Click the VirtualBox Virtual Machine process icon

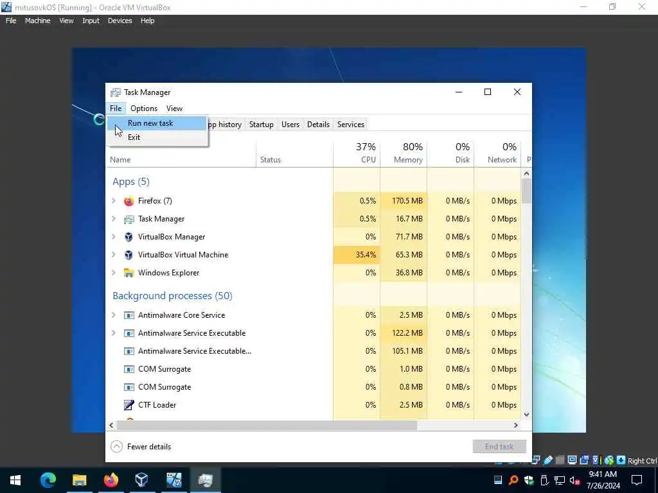[129, 255]
